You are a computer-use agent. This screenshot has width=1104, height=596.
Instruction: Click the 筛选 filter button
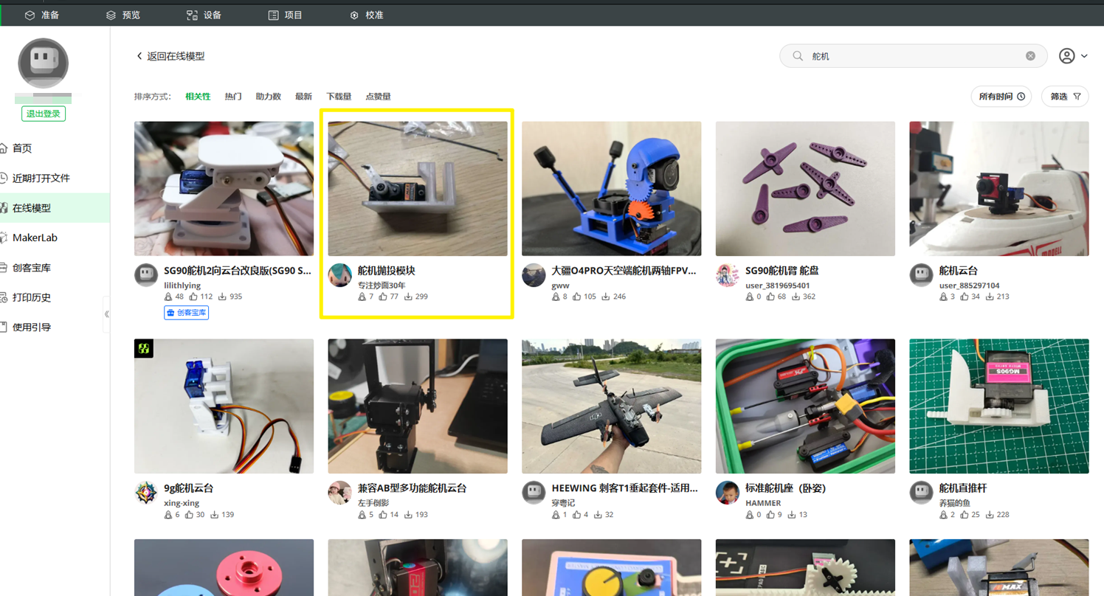(x=1065, y=97)
